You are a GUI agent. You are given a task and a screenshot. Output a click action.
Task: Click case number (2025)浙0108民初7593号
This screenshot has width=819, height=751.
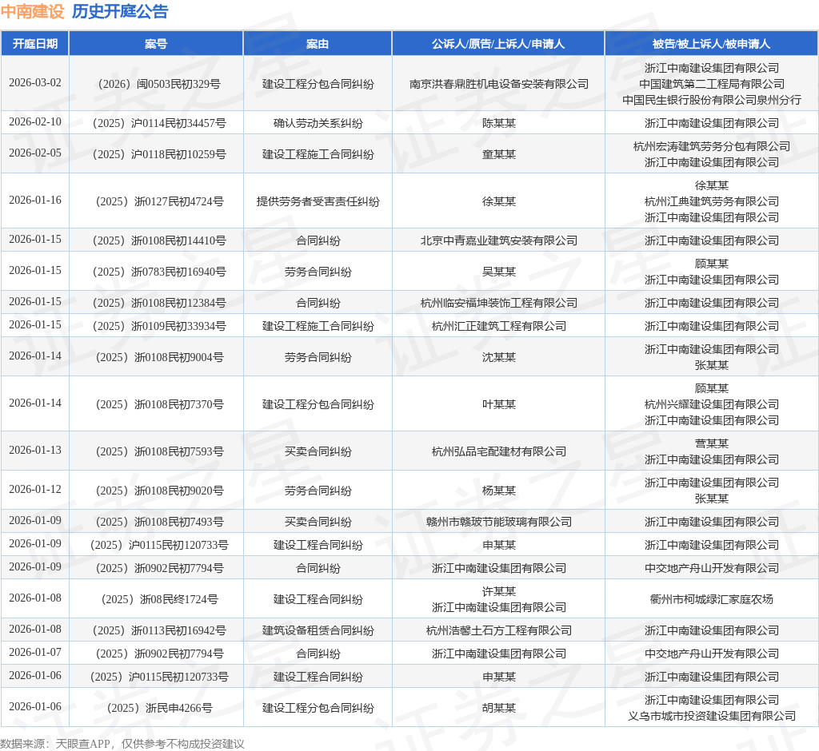click(x=159, y=451)
